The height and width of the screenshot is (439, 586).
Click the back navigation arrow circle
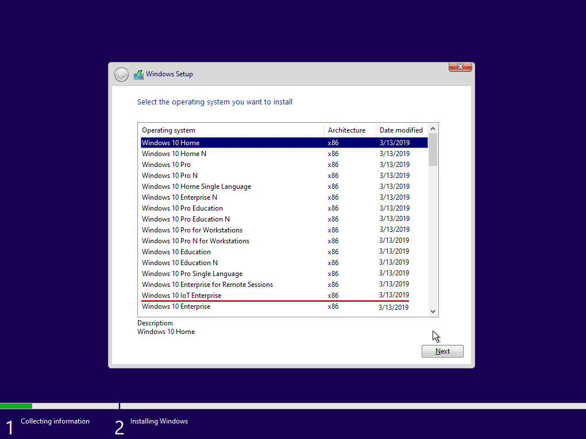pos(121,74)
